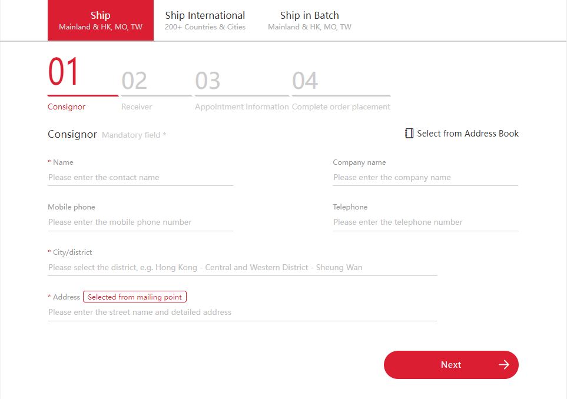Open the address book icon
Screen dimensions: 567x399
(409, 134)
